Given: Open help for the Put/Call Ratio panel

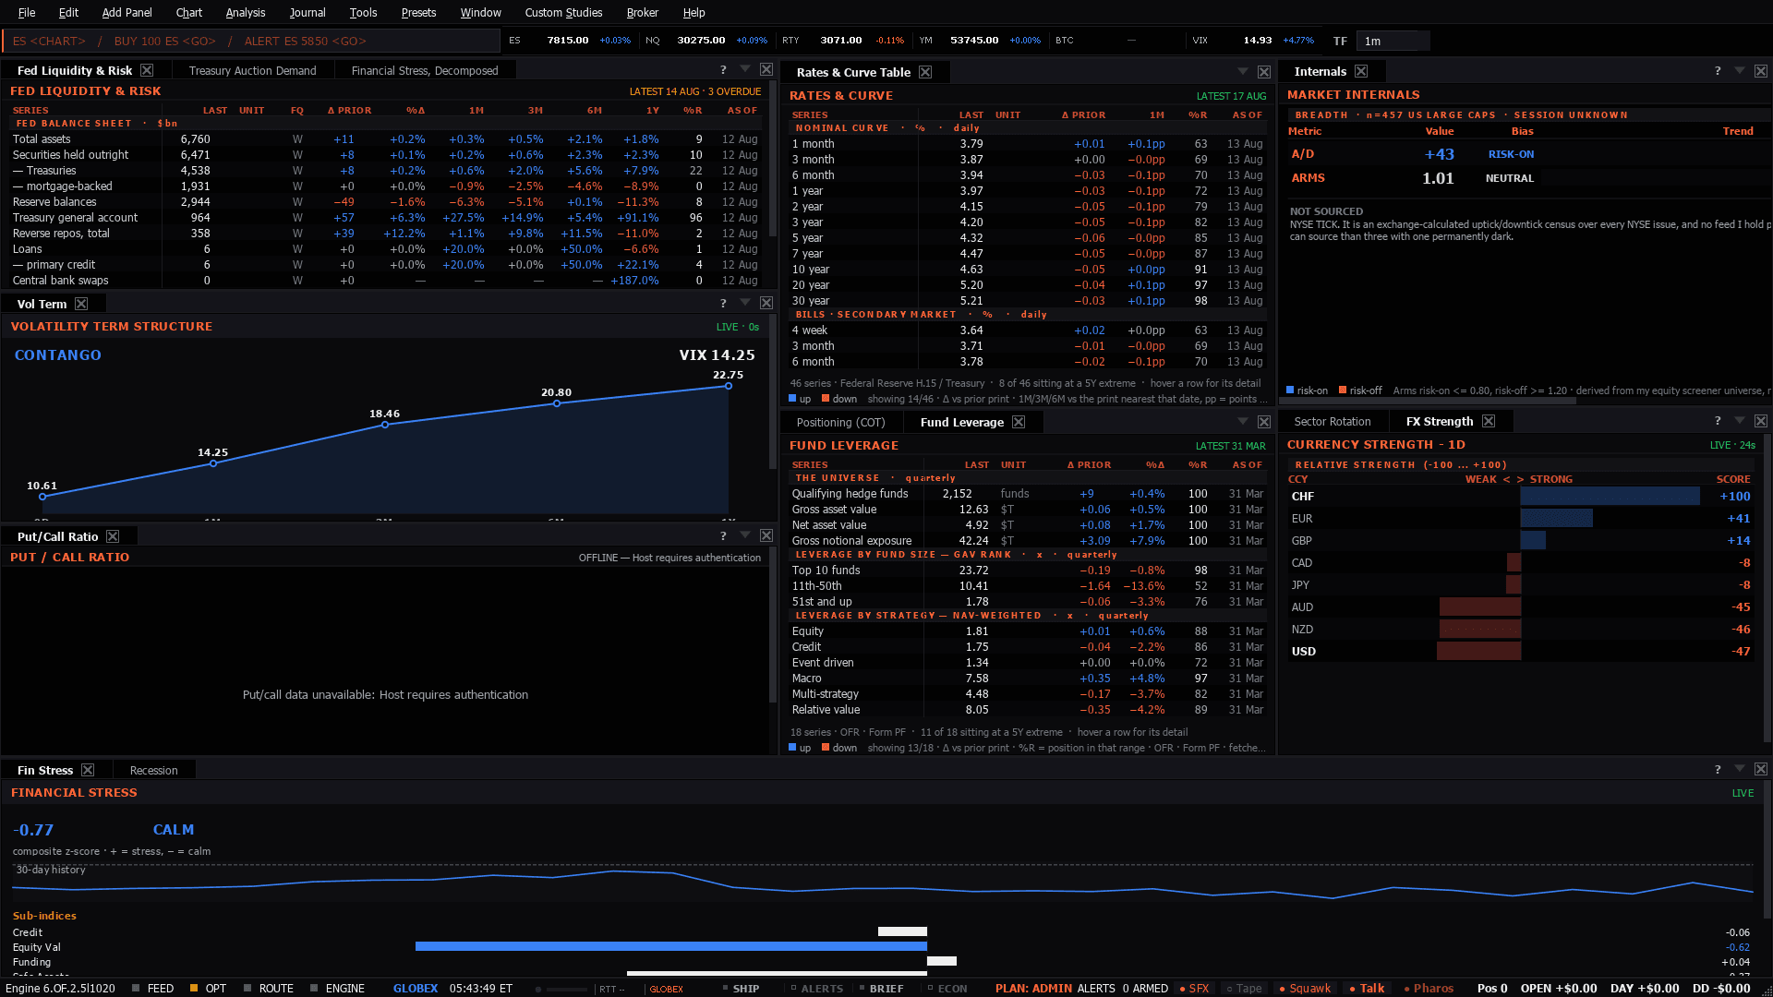Looking at the screenshot, I should pyautogui.click(x=723, y=536).
